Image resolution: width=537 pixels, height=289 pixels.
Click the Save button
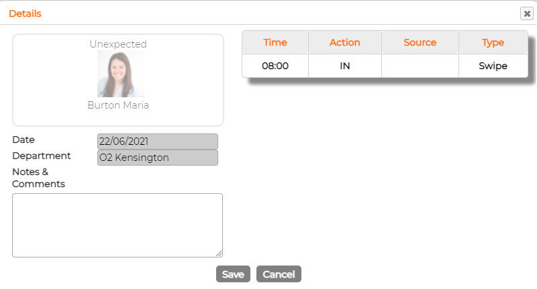tap(233, 274)
